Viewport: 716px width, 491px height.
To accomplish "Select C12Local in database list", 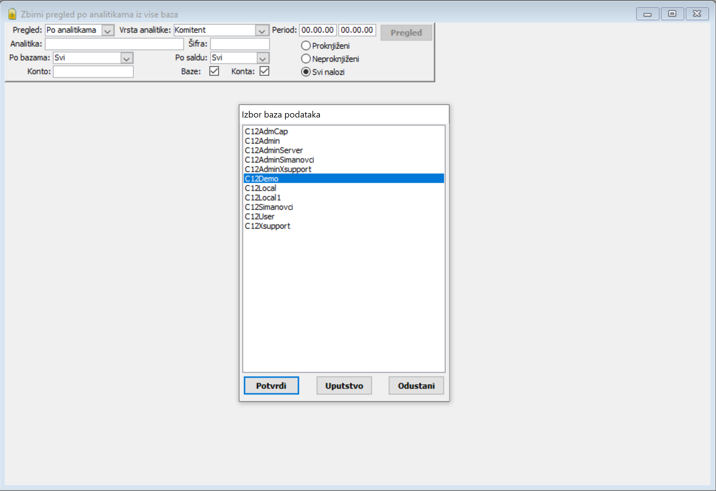I will tap(344, 188).
